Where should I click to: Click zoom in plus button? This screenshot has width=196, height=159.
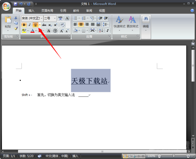188,156
